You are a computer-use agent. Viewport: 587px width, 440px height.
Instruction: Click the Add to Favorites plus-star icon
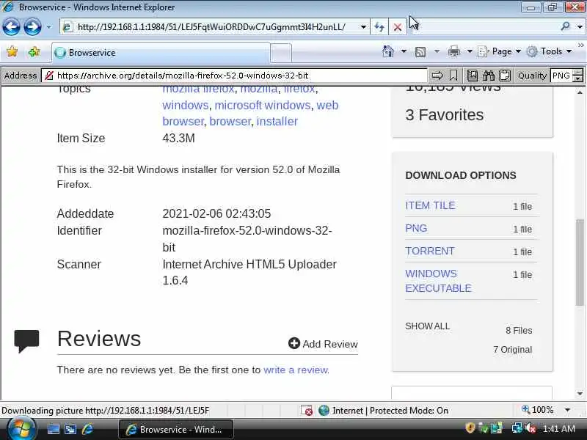(34, 51)
